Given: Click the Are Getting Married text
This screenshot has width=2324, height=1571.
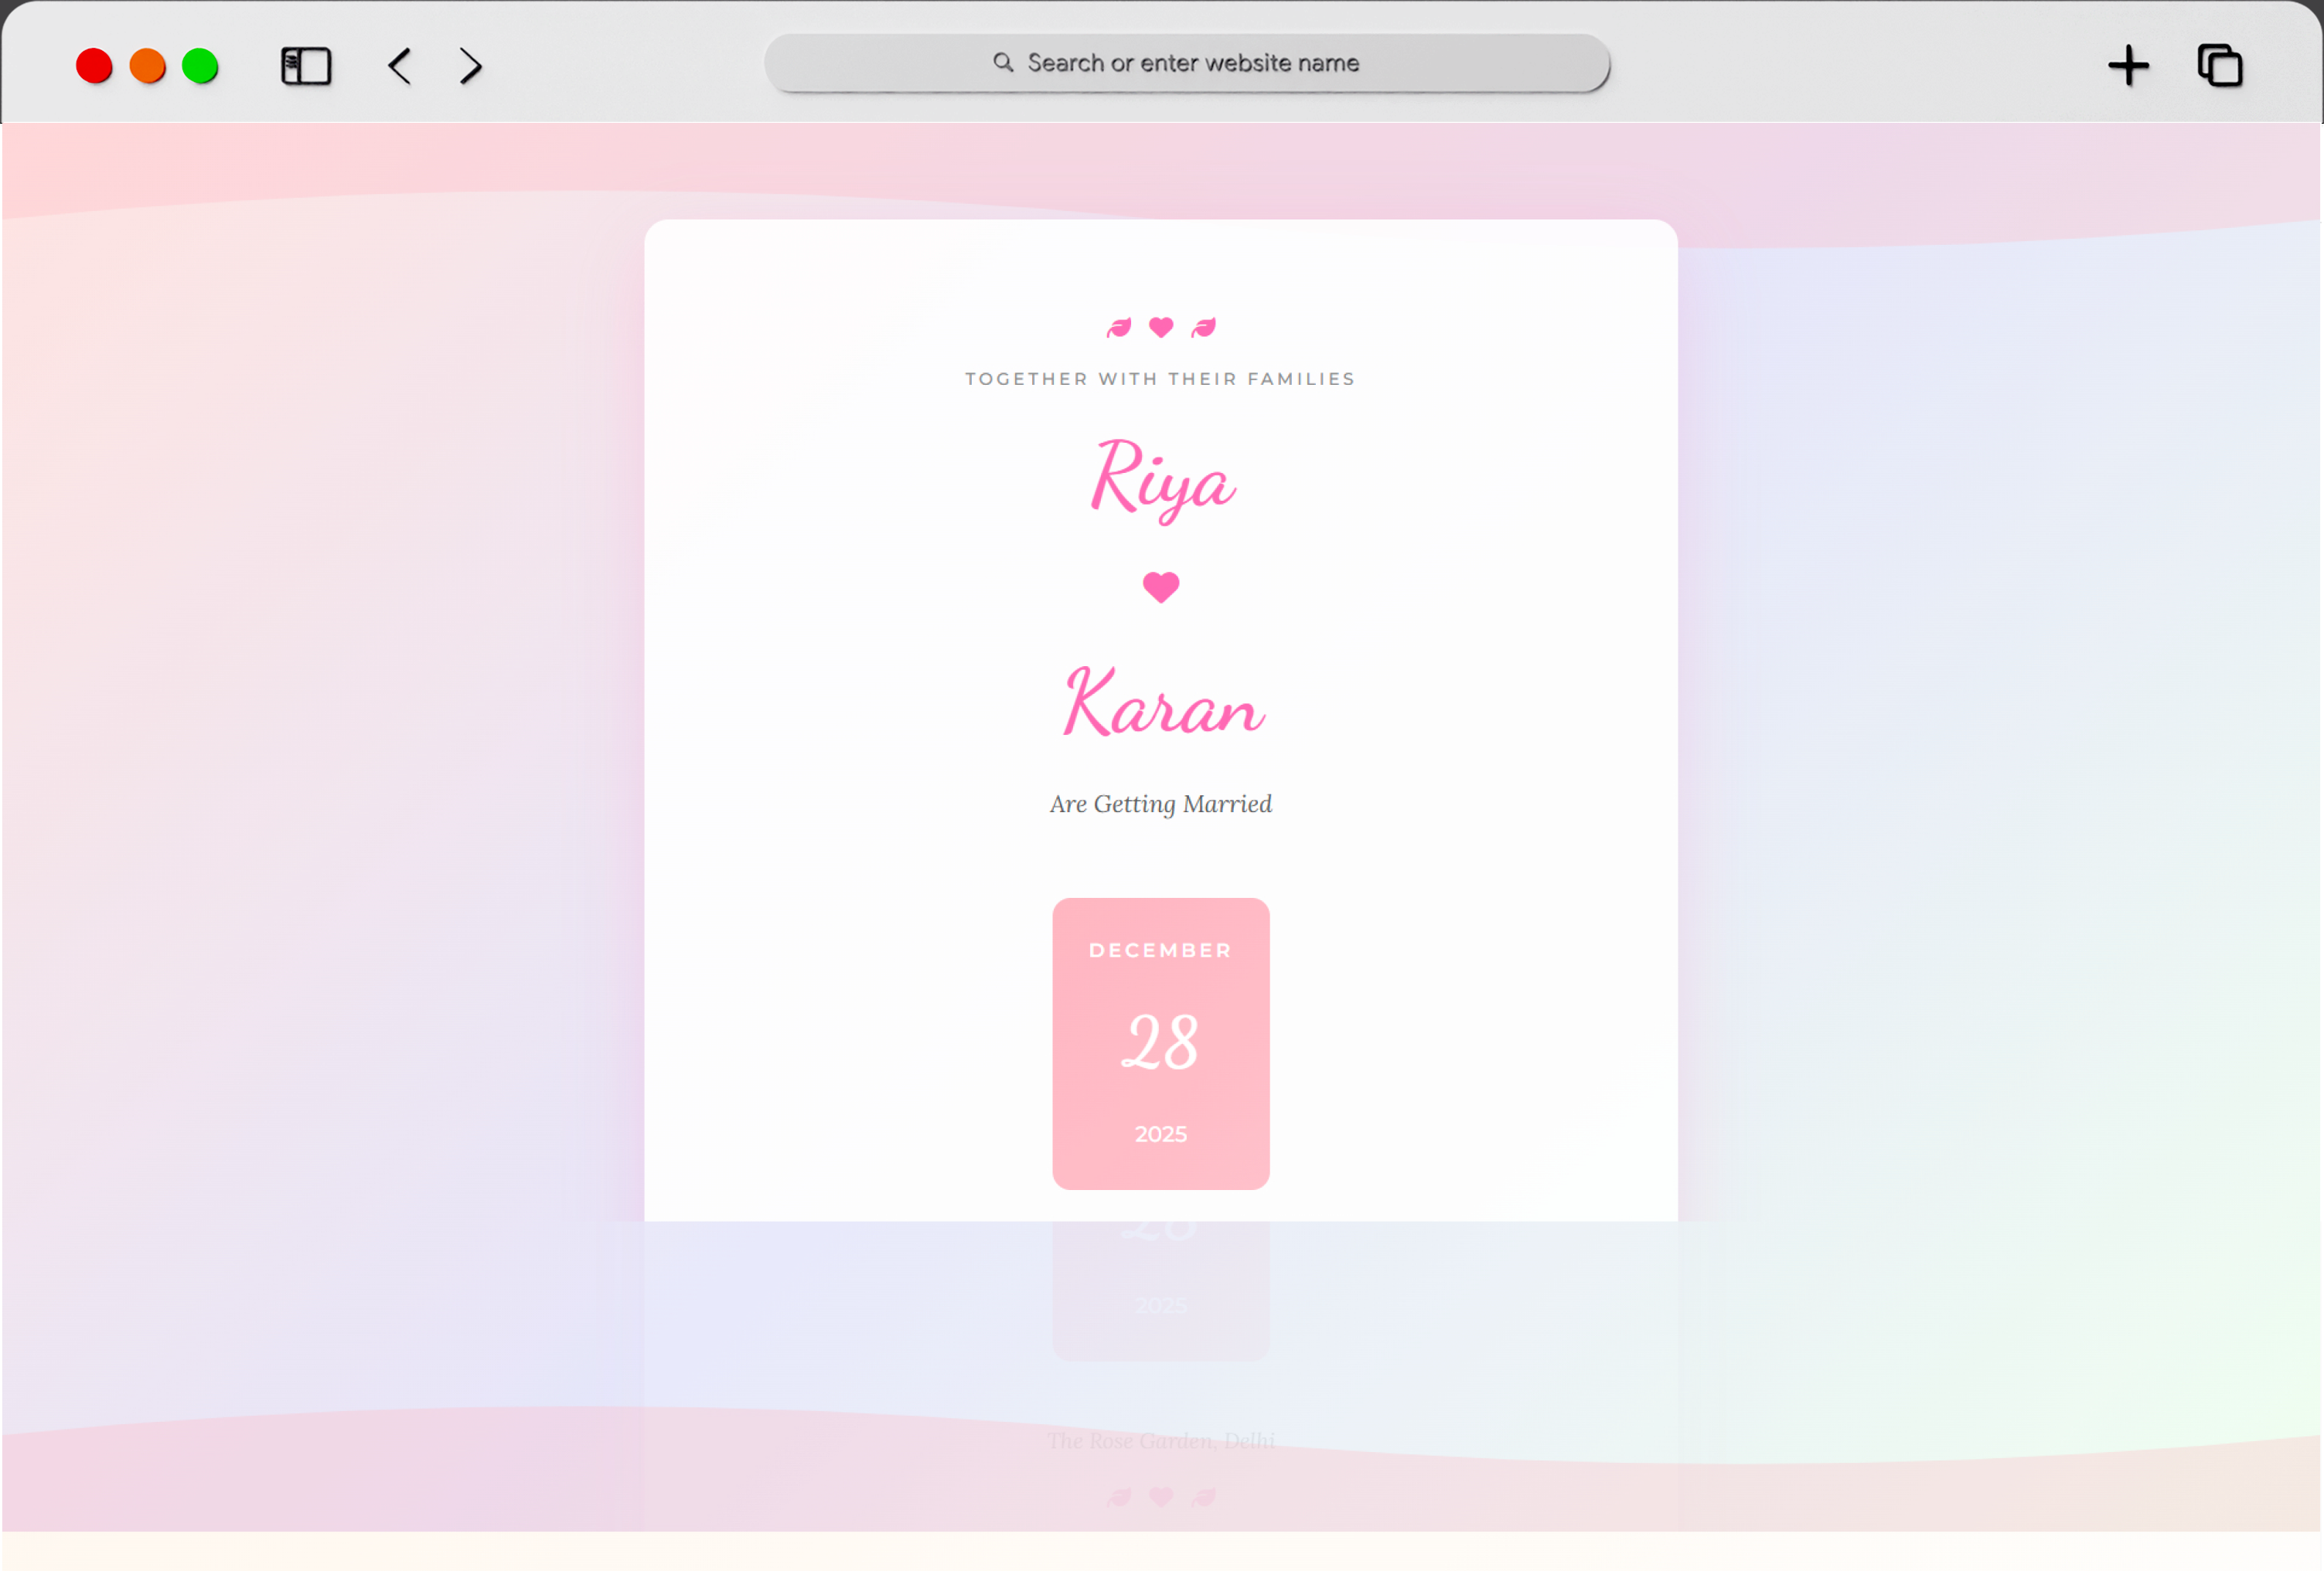Looking at the screenshot, I should (1160, 804).
